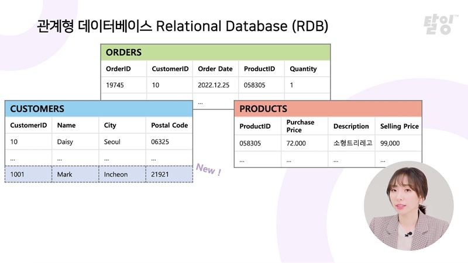Click the Selling Price column heading
This screenshot has width=468, height=263.
(x=400, y=126)
